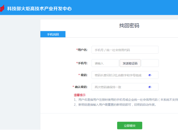Click the red torch logo icon
The height and width of the screenshot is (130, 178).
pos(2,8)
